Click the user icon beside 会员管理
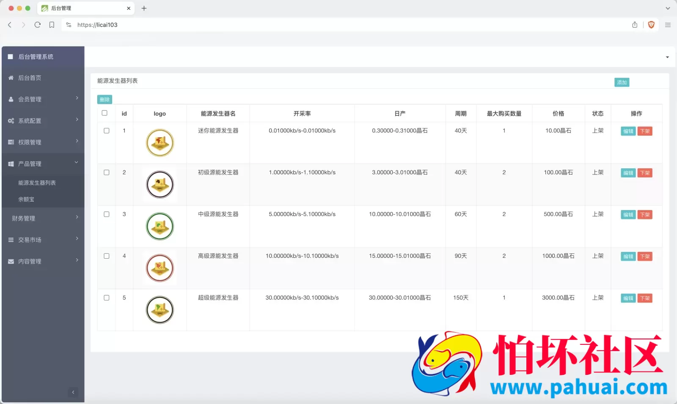The width and height of the screenshot is (677, 404). [11, 99]
